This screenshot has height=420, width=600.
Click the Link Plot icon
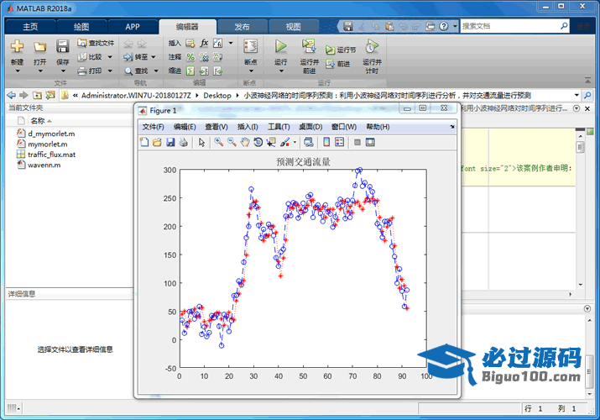click(309, 143)
